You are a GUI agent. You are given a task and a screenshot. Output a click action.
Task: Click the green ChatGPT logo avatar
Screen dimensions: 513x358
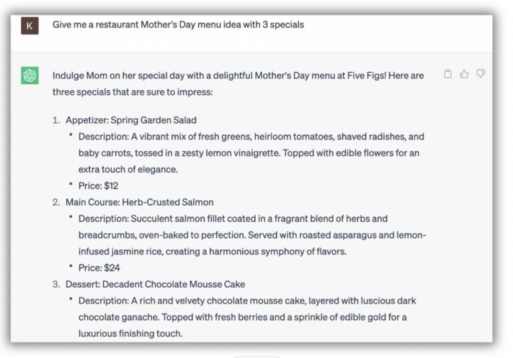tap(29, 75)
